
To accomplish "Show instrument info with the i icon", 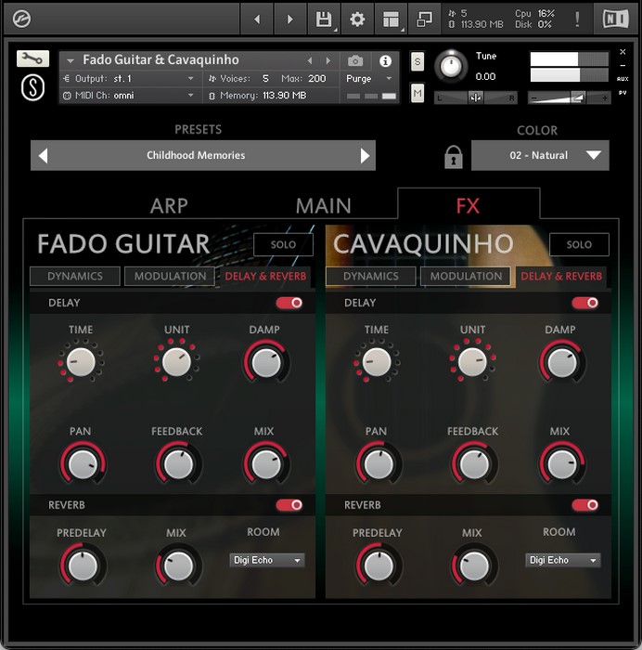I will 385,60.
